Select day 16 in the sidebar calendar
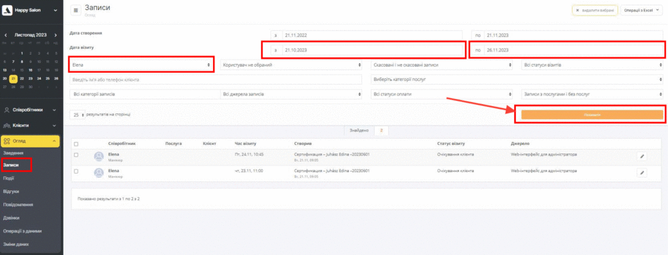The width and height of the screenshot is (668, 255). click(x=30, y=70)
